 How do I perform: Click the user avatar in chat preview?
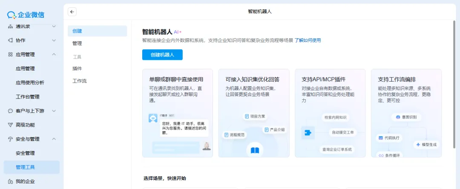click(x=207, y=146)
